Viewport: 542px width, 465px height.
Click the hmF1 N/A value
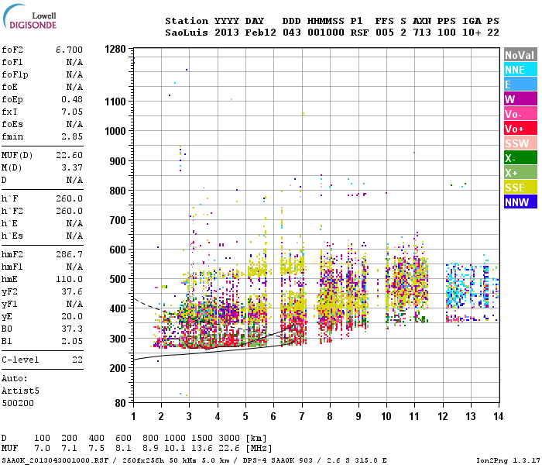(74, 267)
